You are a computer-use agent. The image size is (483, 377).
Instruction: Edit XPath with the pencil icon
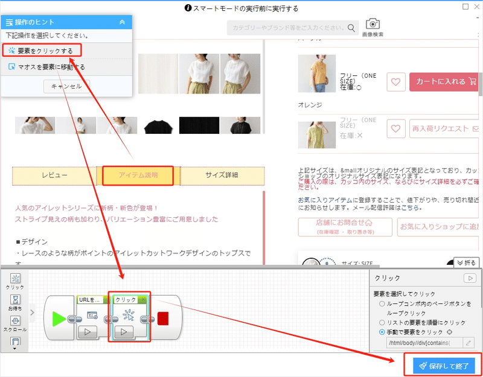click(469, 343)
